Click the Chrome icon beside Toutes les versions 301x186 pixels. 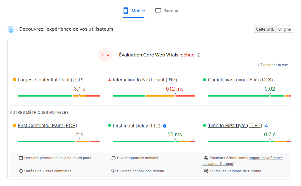206,171
